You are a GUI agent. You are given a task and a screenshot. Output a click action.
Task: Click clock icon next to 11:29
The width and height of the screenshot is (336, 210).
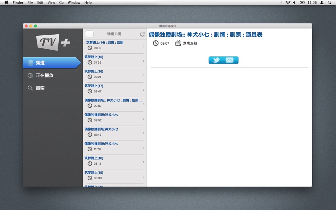[x=90, y=149]
